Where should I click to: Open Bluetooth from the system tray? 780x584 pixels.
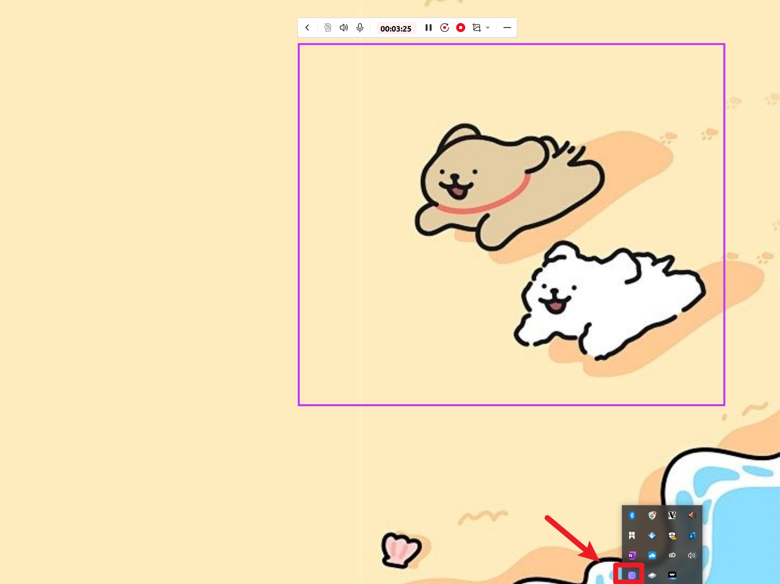632,515
